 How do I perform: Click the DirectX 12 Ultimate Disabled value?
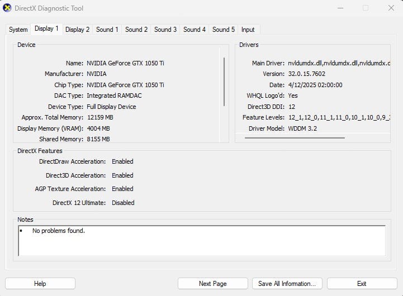[x=123, y=203]
